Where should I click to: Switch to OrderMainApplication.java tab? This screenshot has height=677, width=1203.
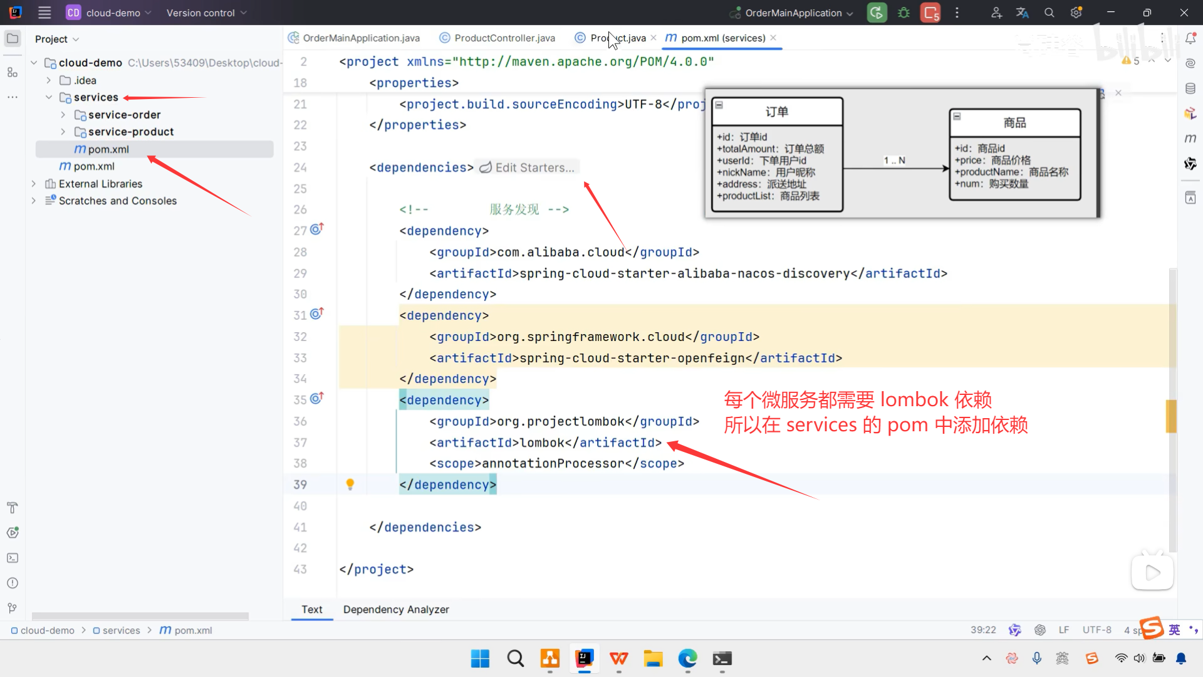(x=361, y=38)
